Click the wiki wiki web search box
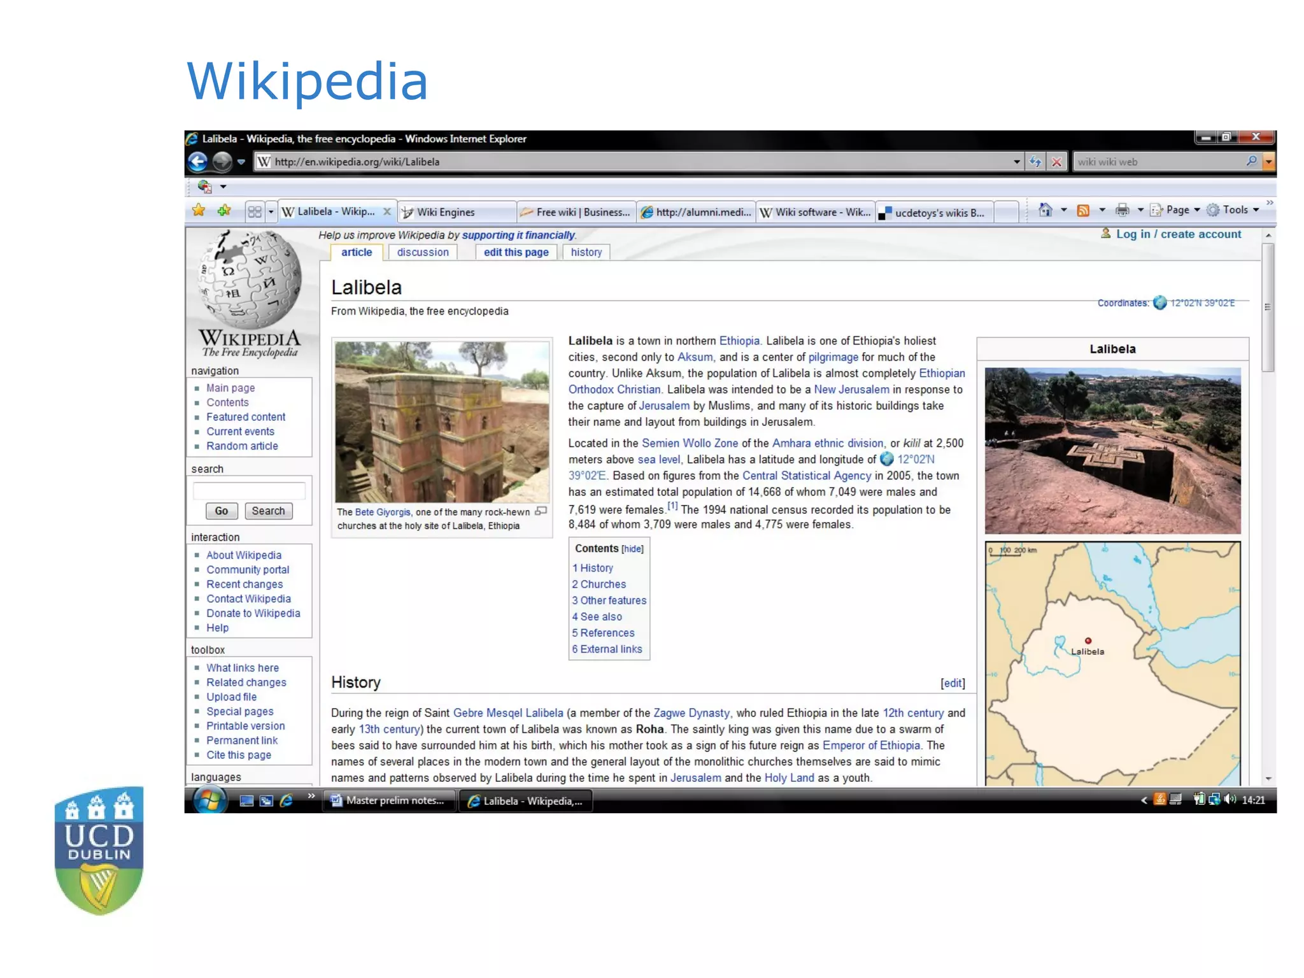Screen dimensions: 1304x978 1158,162
